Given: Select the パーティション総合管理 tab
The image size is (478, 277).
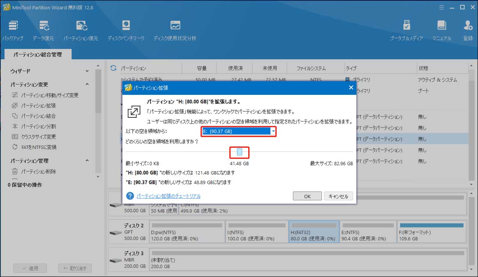Looking at the screenshot, I should pyautogui.click(x=37, y=54).
